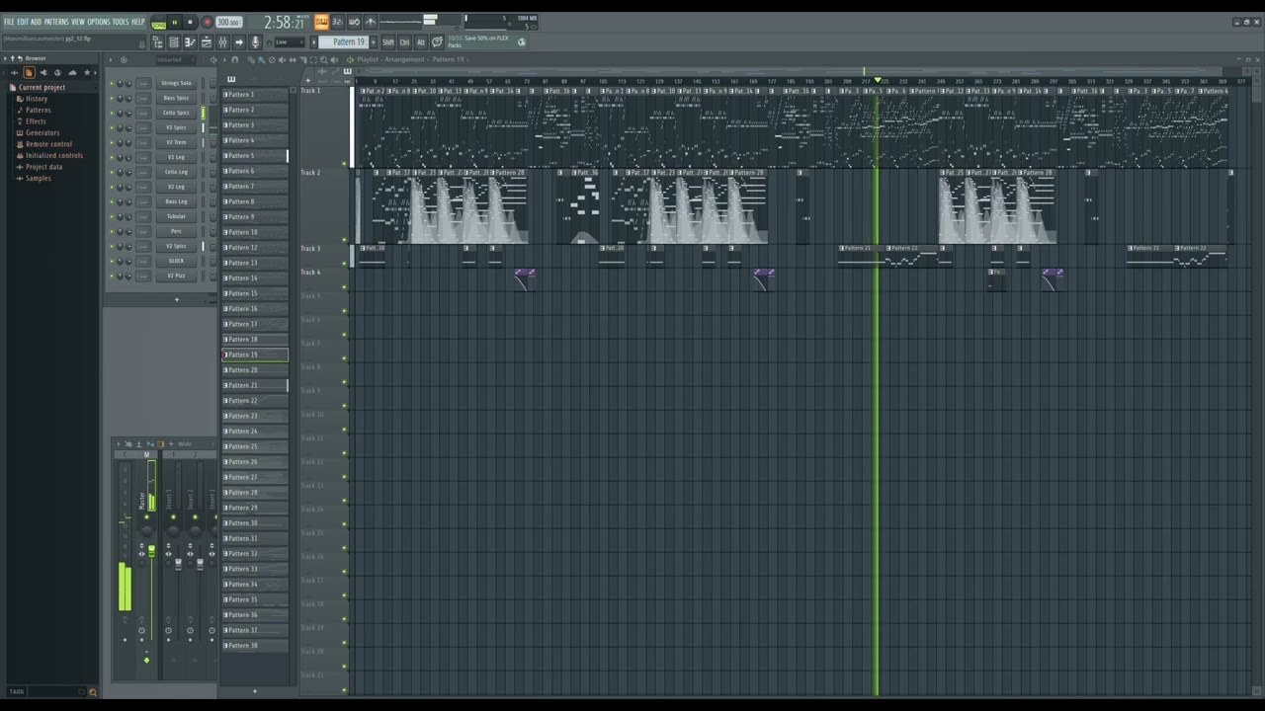Mute the Strings Solo channel LED
This screenshot has width=1265, height=711.
click(112, 83)
